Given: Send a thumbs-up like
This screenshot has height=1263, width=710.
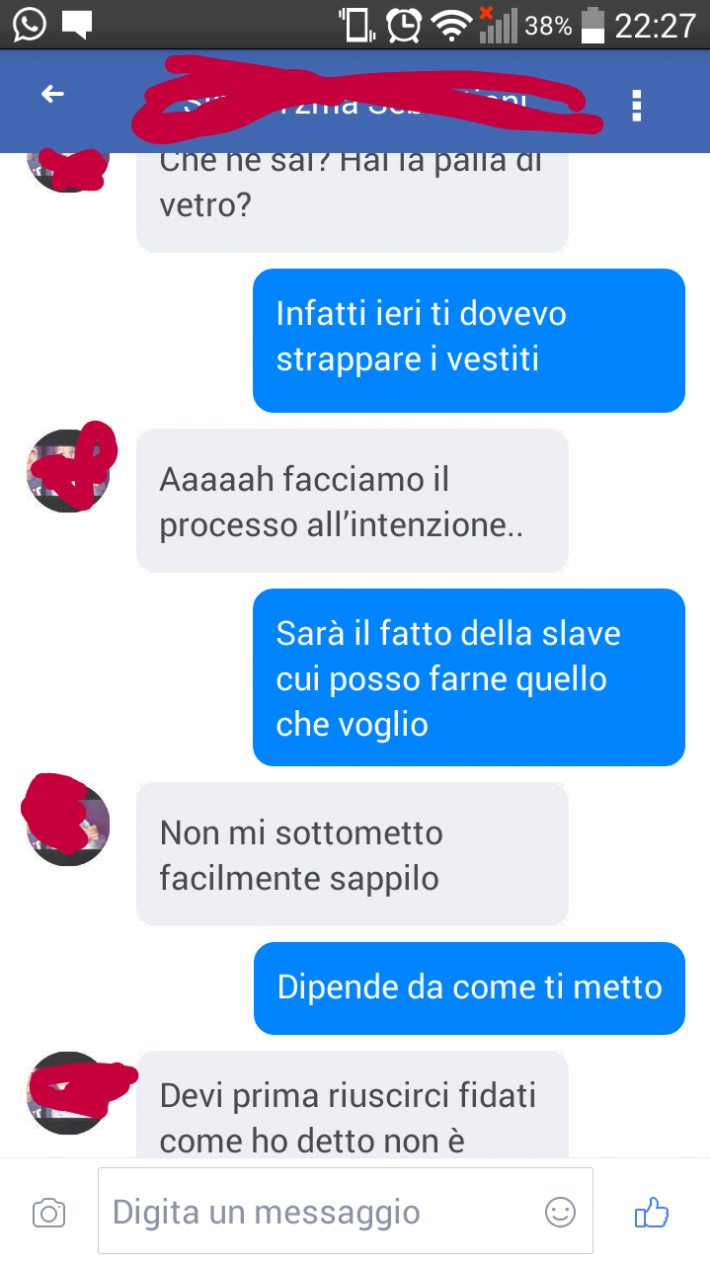Looking at the screenshot, I should tap(651, 1212).
